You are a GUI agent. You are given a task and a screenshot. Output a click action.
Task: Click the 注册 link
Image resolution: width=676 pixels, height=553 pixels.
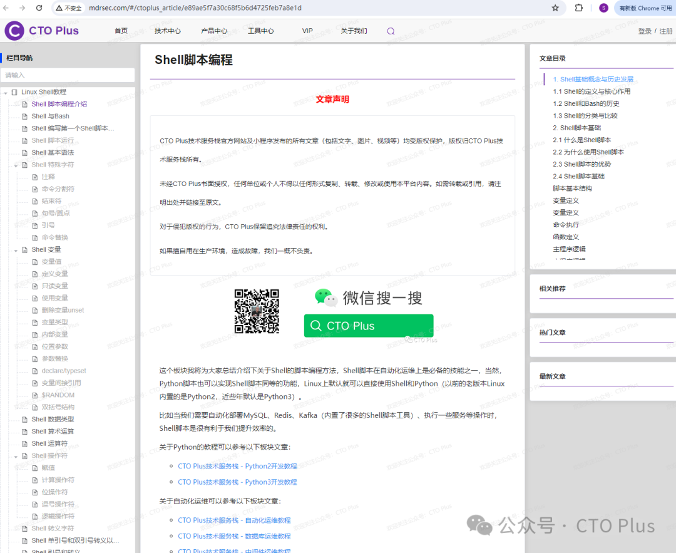665,31
